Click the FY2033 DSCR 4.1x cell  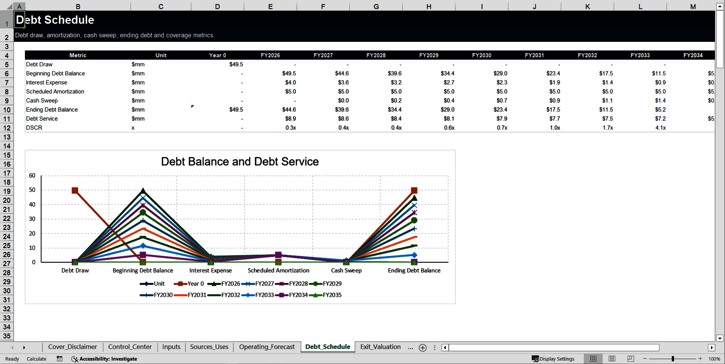(x=640, y=128)
